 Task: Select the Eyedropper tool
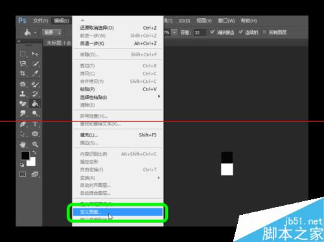point(35,73)
